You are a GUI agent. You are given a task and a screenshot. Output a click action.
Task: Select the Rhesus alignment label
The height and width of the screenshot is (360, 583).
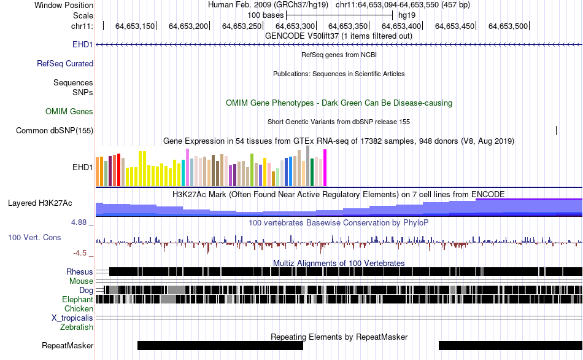[x=80, y=272]
